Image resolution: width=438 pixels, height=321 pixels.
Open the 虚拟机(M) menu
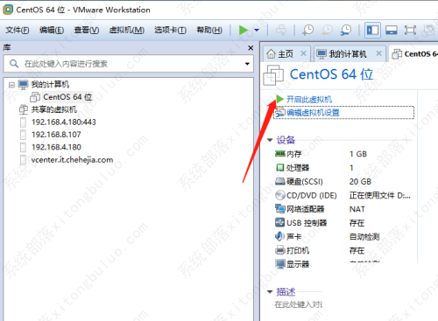(x=126, y=30)
